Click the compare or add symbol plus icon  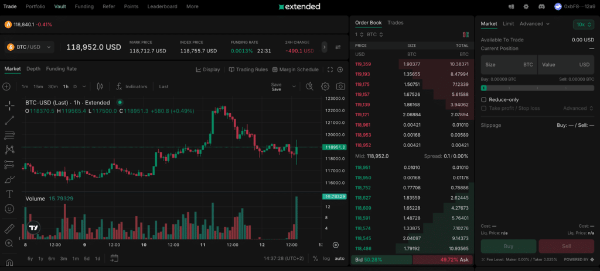(6, 86)
